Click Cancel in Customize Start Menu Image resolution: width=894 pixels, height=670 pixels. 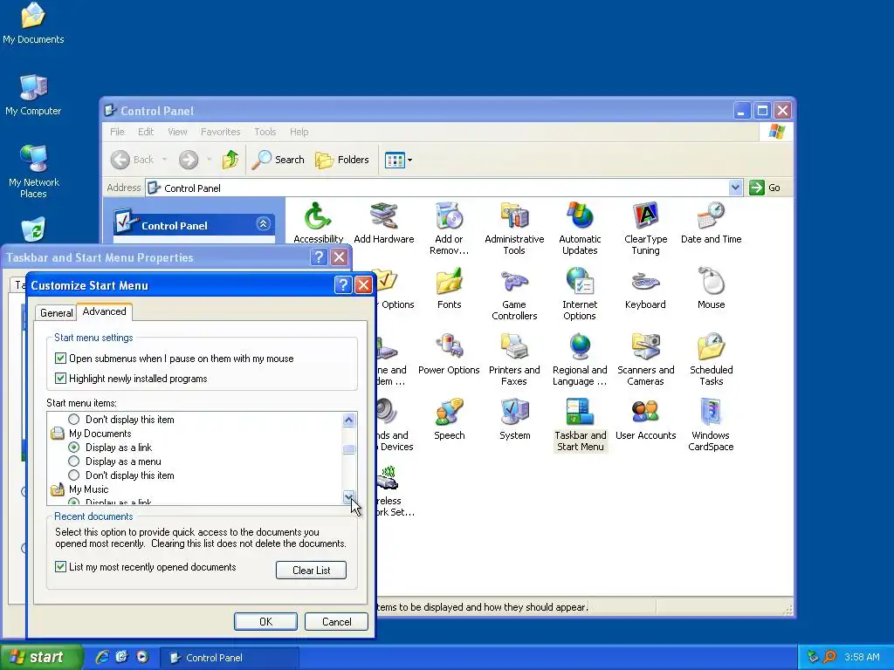click(x=336, y=621)
